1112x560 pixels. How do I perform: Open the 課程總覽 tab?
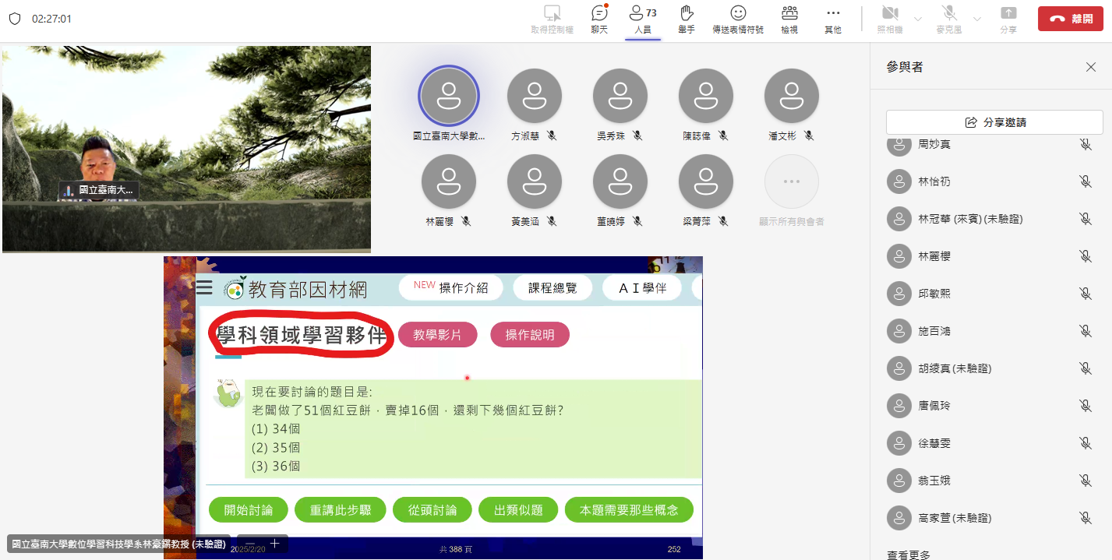point(552,288)
